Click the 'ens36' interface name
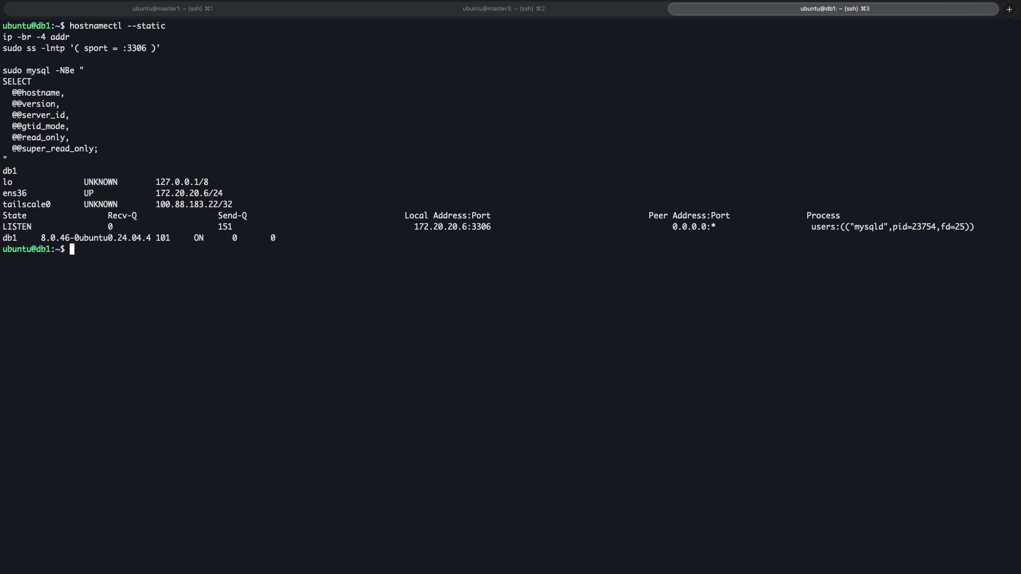The height and width of the screenshot is (574, 1021). click(14, 193)
